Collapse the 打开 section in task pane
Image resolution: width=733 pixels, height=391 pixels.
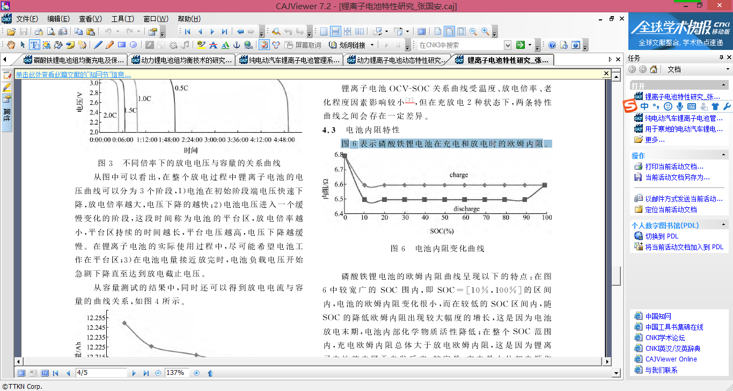tap(724, 85)
